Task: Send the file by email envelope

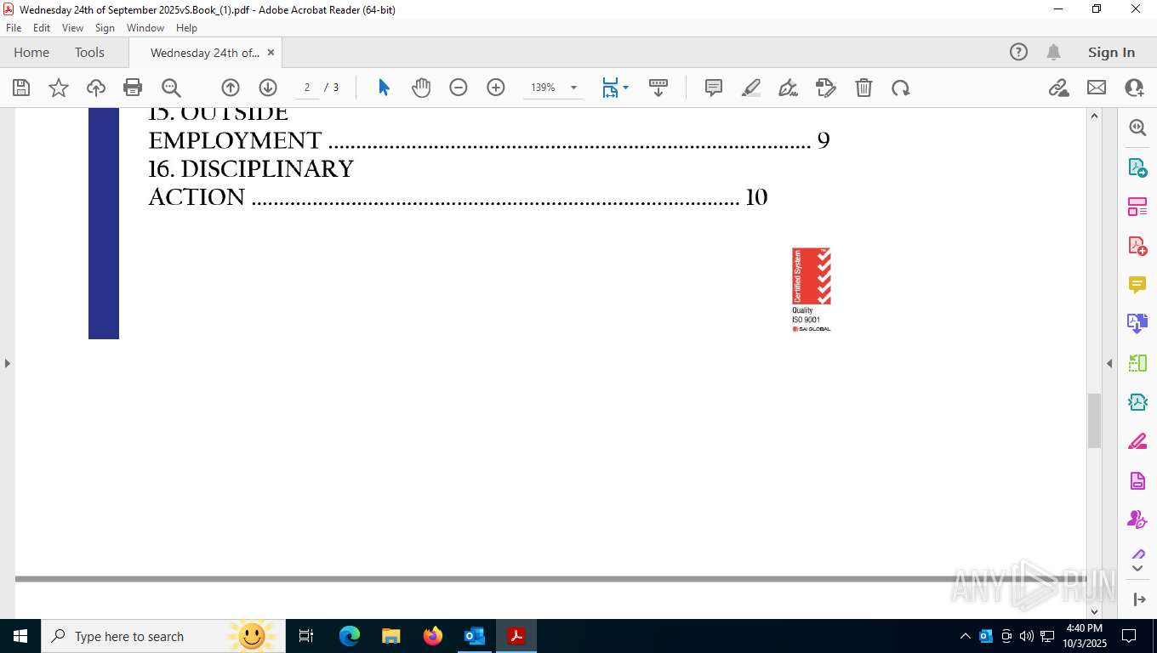Action: 1097,88
